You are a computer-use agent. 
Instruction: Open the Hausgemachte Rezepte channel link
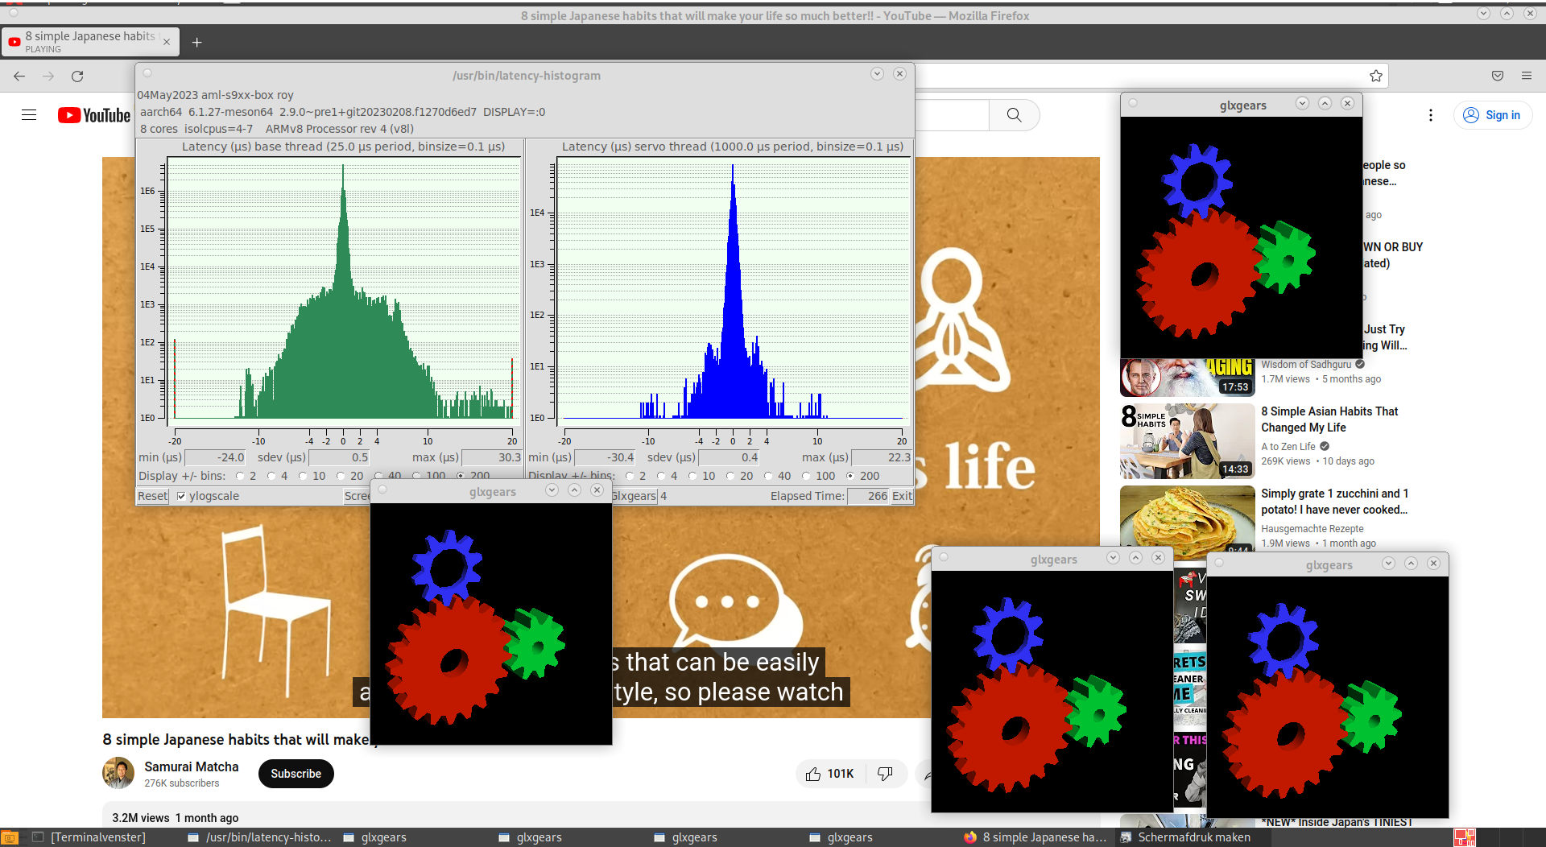(1312, 529)
